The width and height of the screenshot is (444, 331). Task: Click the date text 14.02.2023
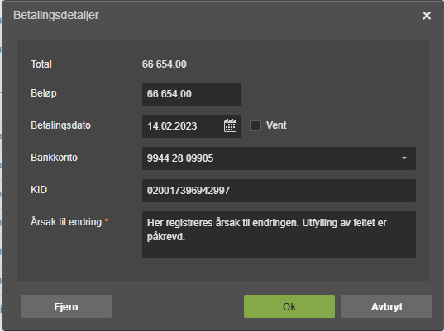[x=172, y=126]
